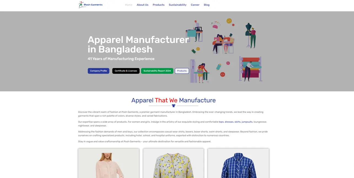The image size is (354, 178).
Task: Open the About Us menu
Action: click(x=142, y=5)
